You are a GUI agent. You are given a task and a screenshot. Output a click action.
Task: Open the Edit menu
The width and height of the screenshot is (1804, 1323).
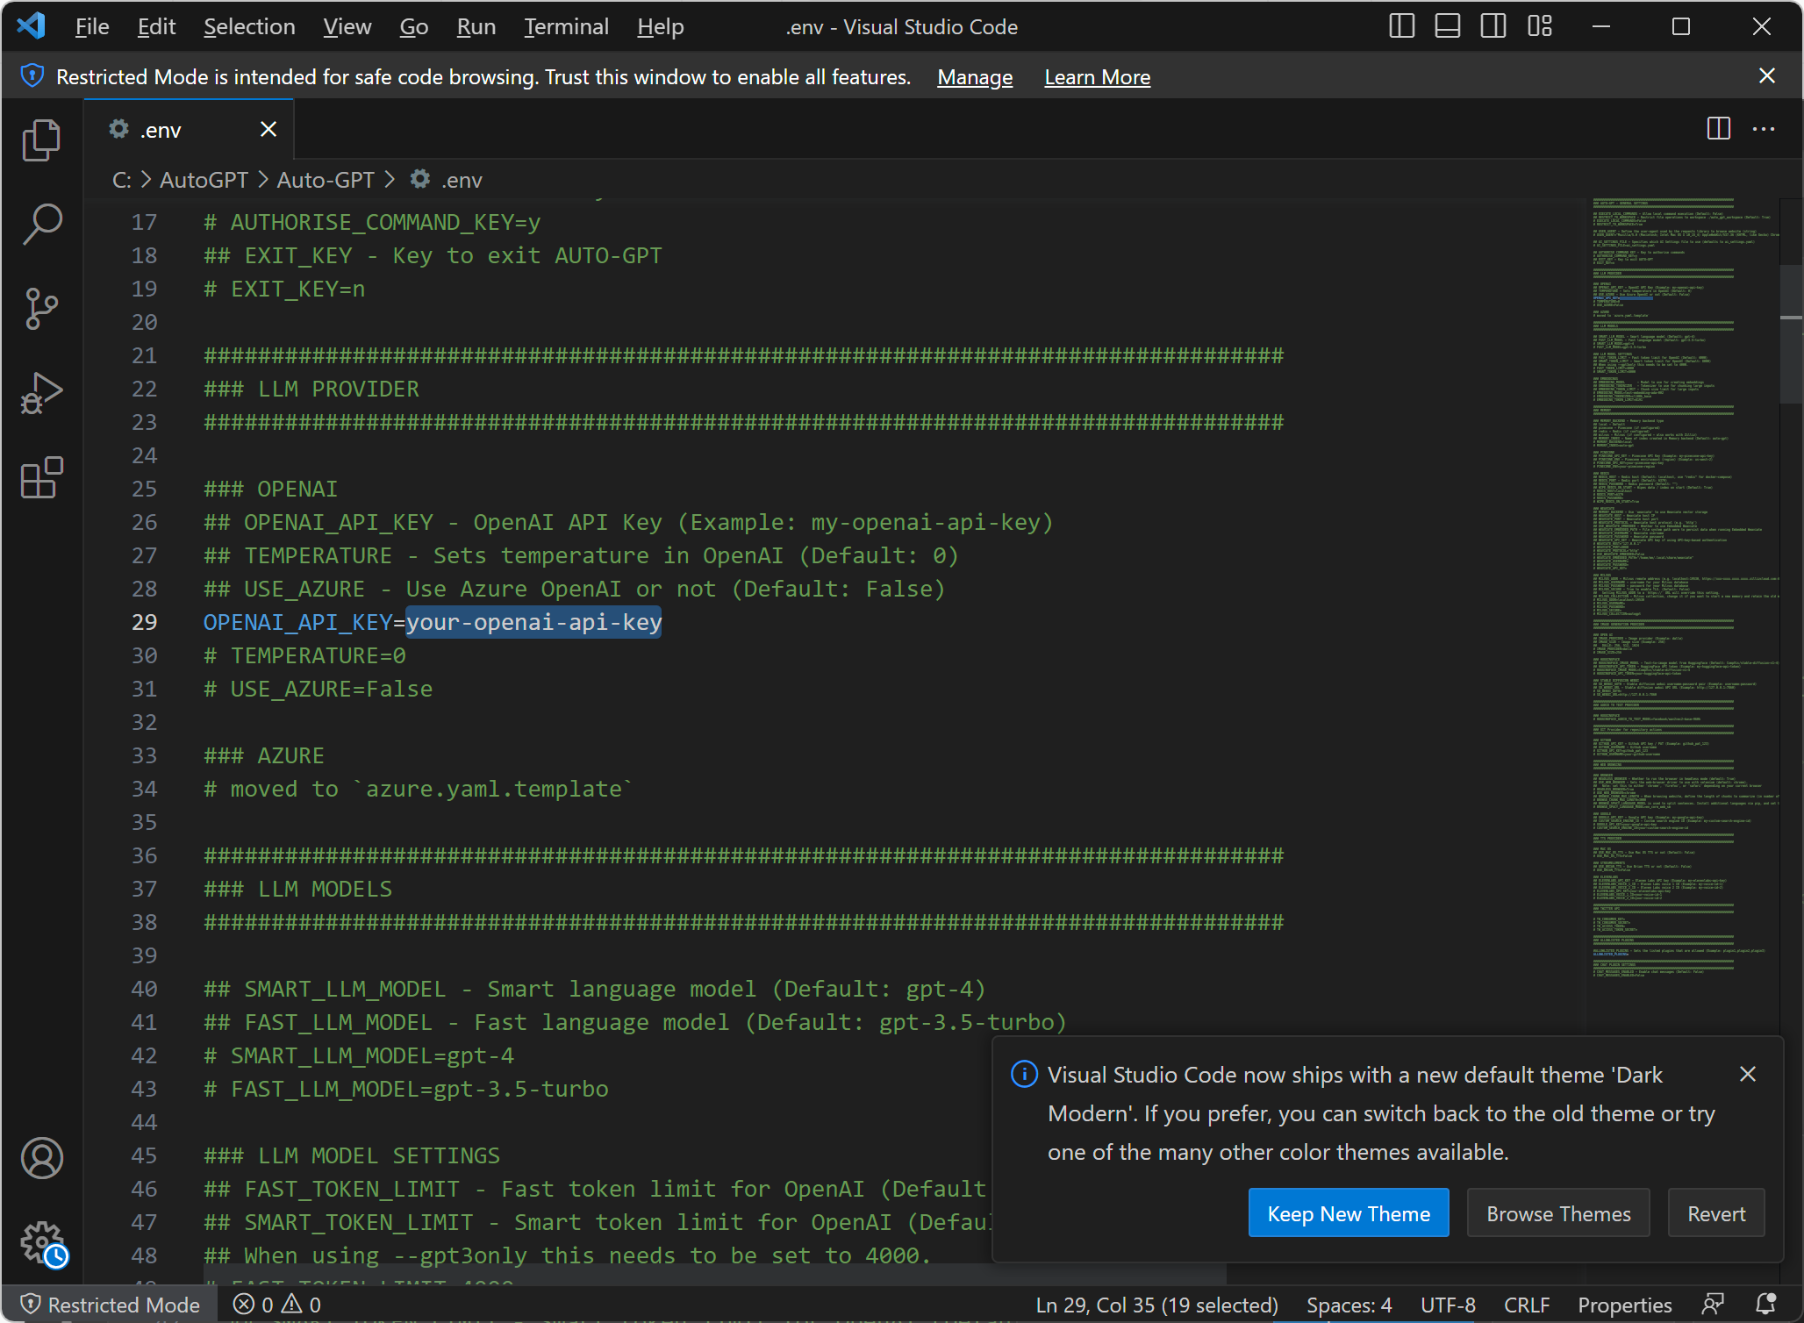pyautogui.click(x=156, y=26)
